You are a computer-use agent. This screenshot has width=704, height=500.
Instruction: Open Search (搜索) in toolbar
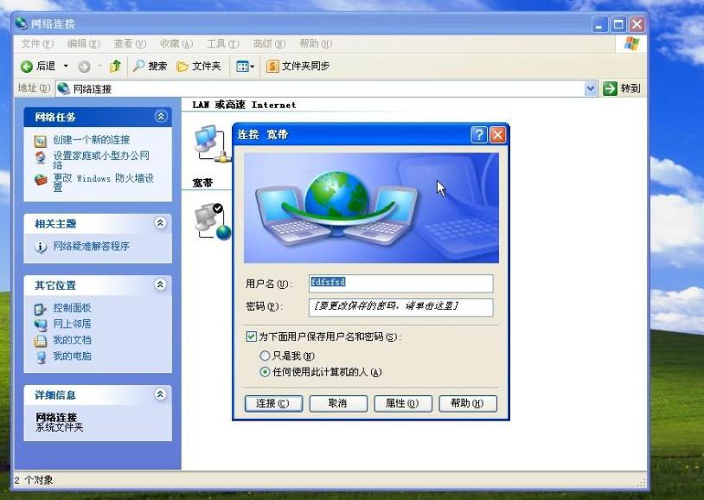150,66
